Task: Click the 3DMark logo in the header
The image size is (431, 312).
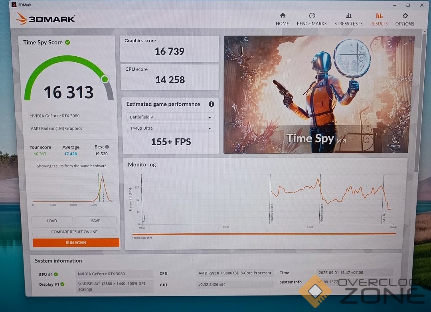Action: tap(45, 19)
